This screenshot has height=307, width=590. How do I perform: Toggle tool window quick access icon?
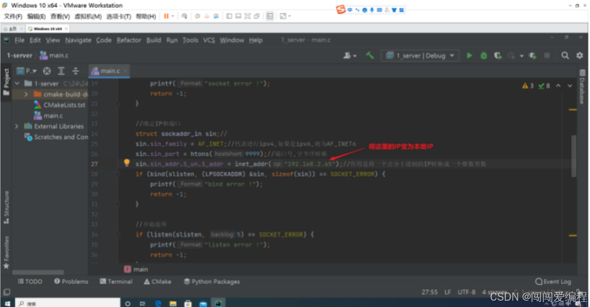(x=7, y=292)
